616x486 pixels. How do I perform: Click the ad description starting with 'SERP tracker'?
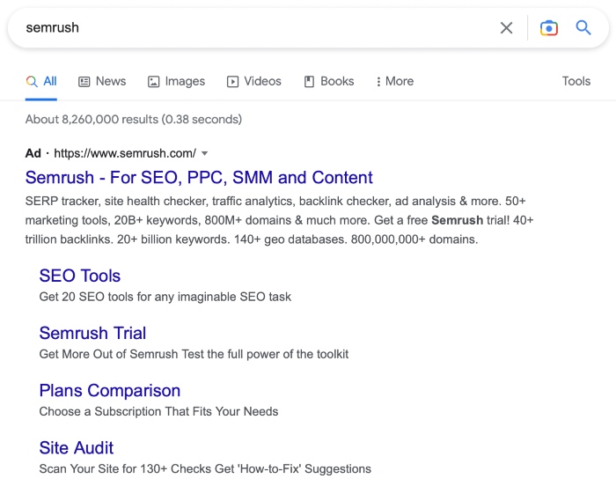pyautogui.click(x=279, y=220)
